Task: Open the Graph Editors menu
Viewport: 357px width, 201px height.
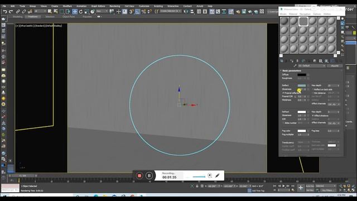Action: point(98,6)
